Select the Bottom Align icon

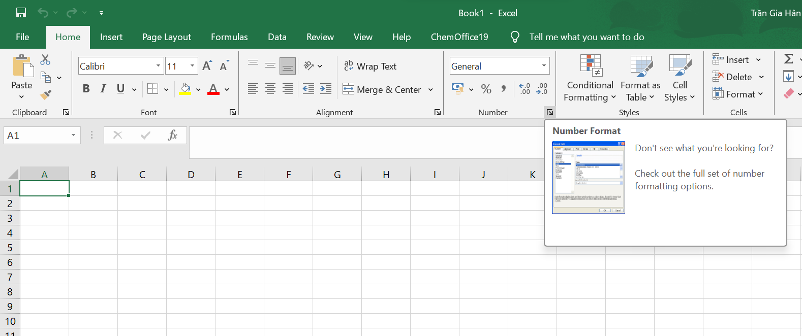coord(288,65)
